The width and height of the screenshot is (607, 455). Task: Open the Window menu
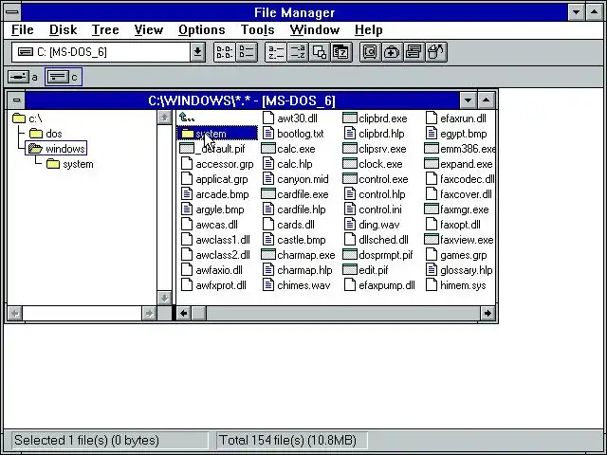pos(315,29)
